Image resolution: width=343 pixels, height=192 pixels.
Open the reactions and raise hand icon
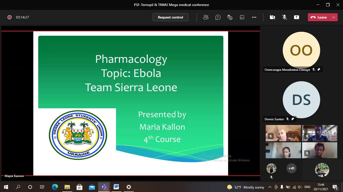230,17
